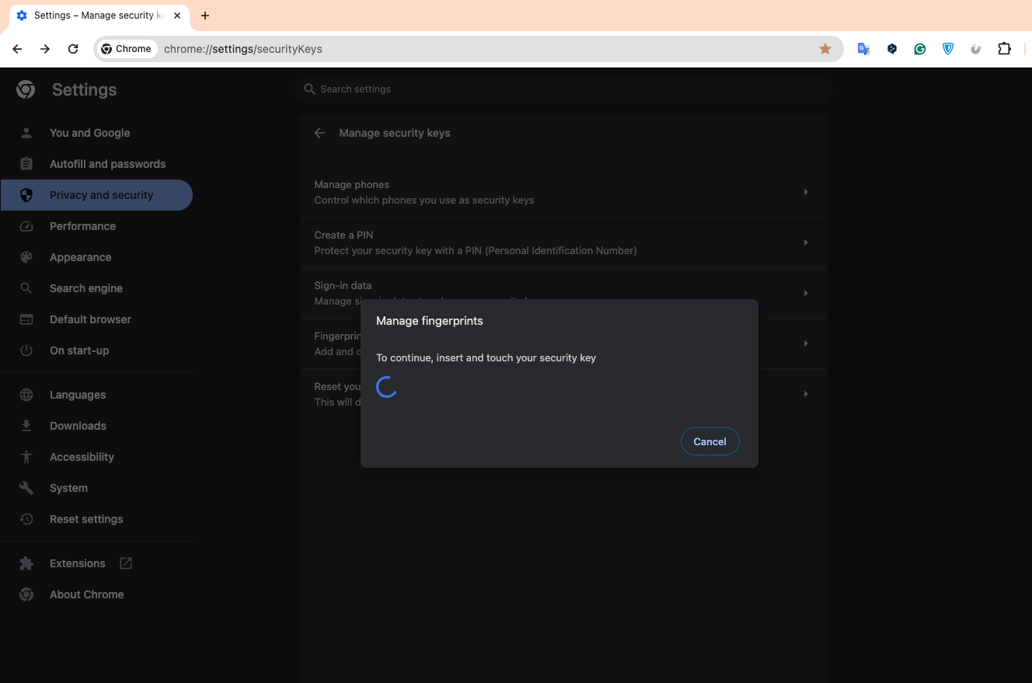
Task: Expand the Manage phones row arrow
Action: [805, 192]
